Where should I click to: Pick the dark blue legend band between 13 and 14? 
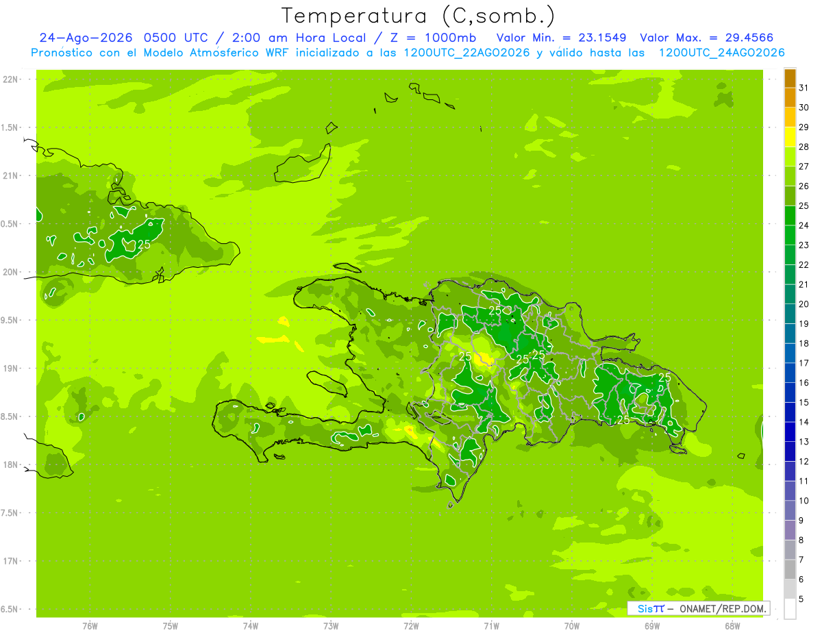(790, 432)
